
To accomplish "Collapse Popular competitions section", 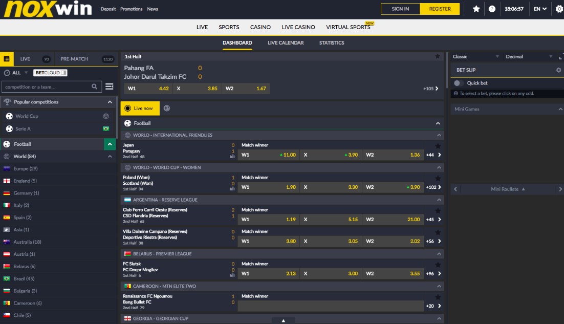I will click(x=110, y=102).
